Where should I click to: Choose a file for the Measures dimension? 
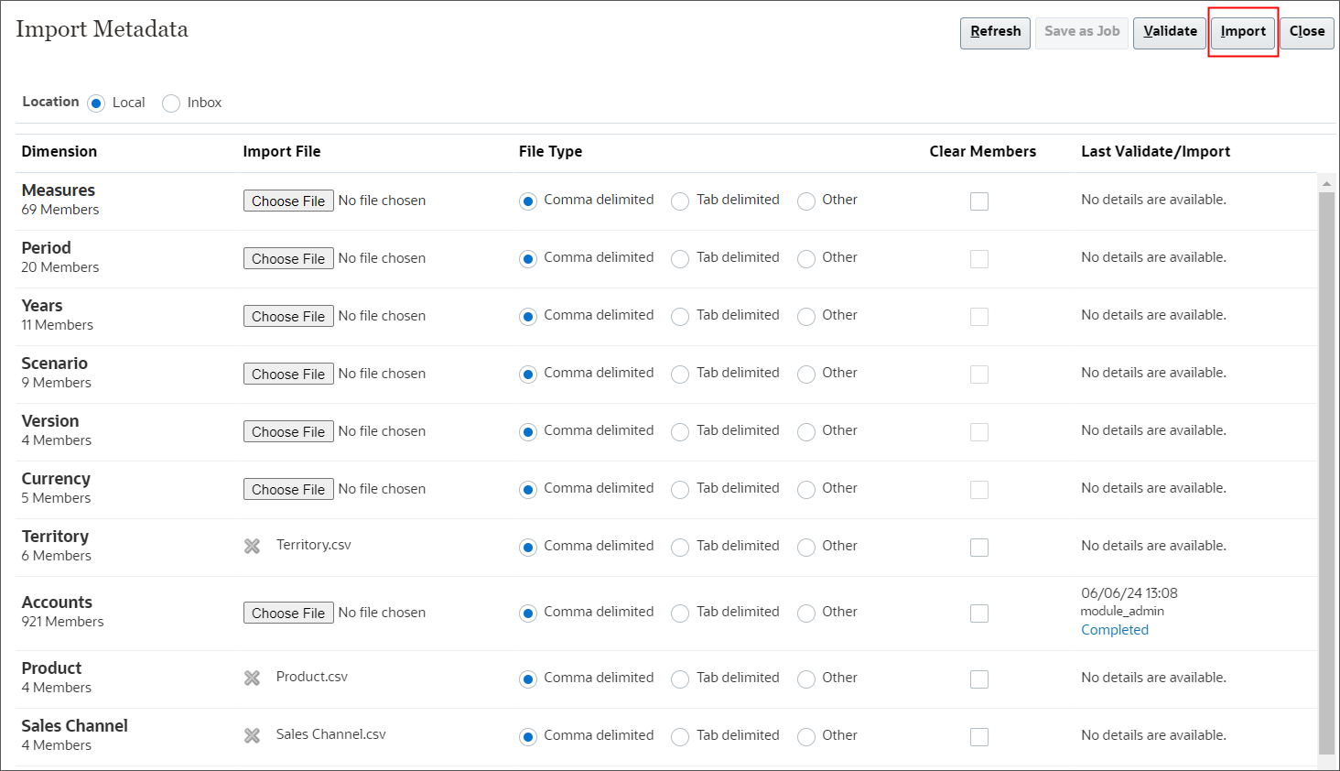tap(288, 200)
